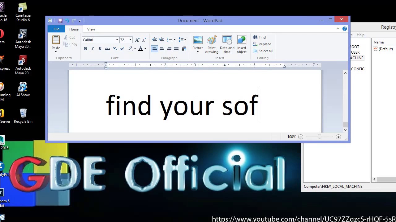Open the File menu tab
Screen dimensions: 396x222
[x=56, y=29]
